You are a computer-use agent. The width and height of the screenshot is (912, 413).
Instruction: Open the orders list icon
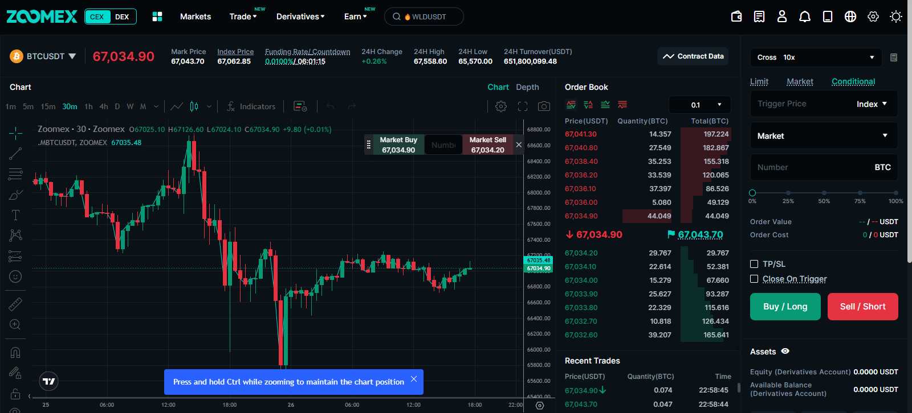(x=759, y=16)
